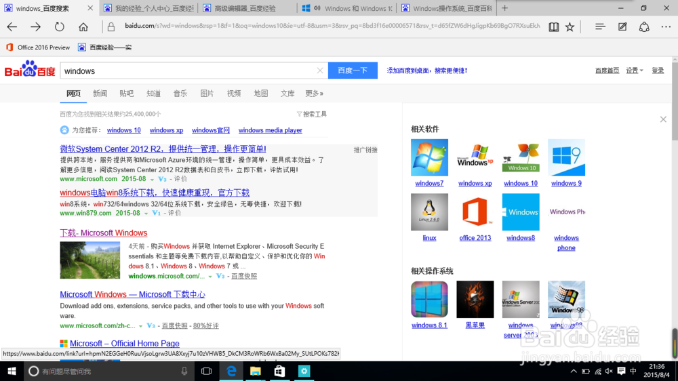
Task: Open File Explorer from taskbar
Action: click(256, 371)
